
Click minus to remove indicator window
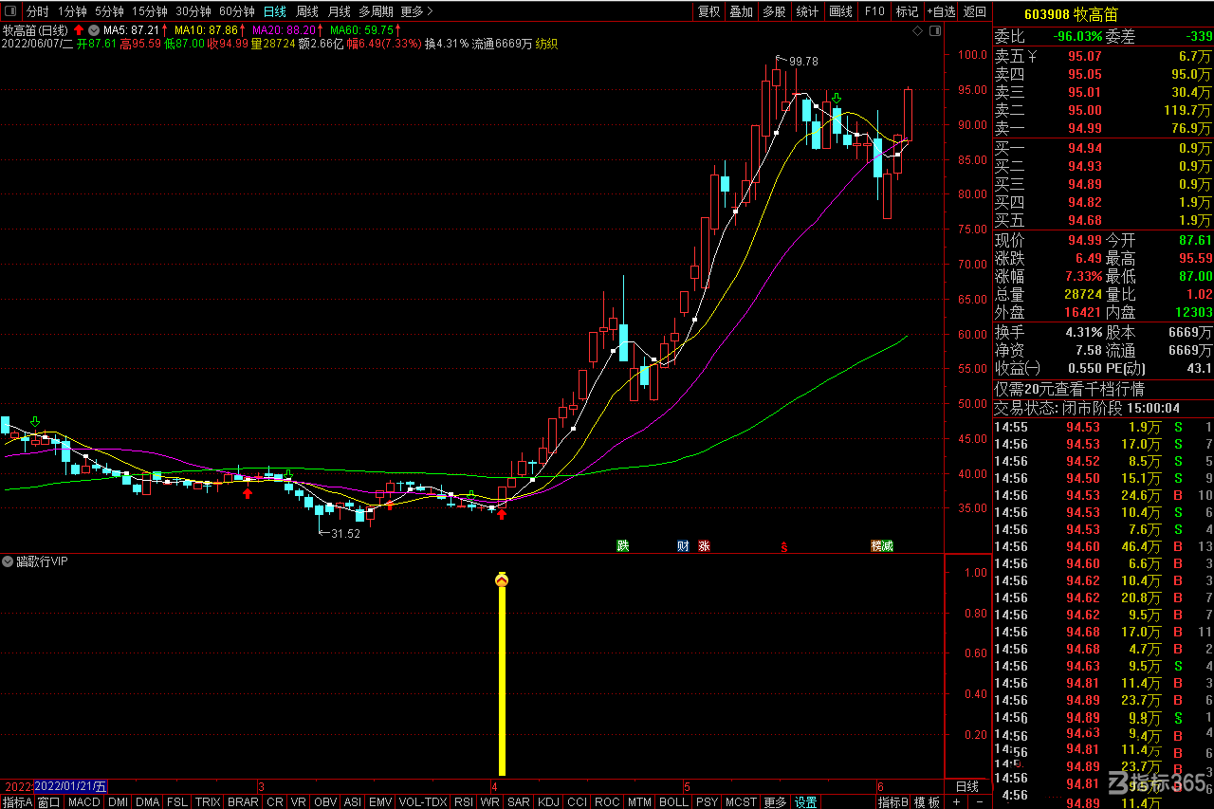coord(980,801)
